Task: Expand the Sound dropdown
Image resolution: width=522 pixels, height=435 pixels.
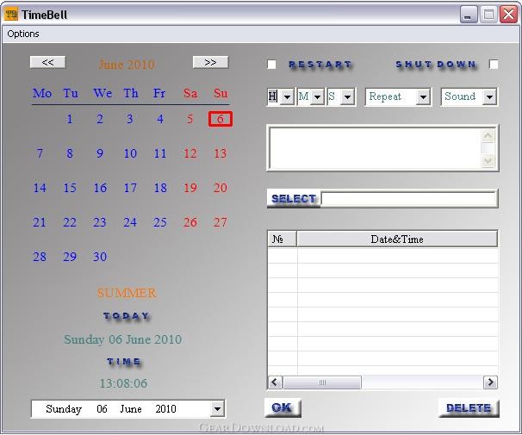Action: 489,96
